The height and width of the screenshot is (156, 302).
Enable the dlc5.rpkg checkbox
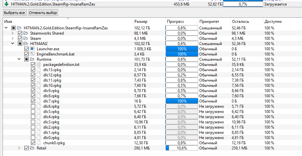tap(33, 112)
